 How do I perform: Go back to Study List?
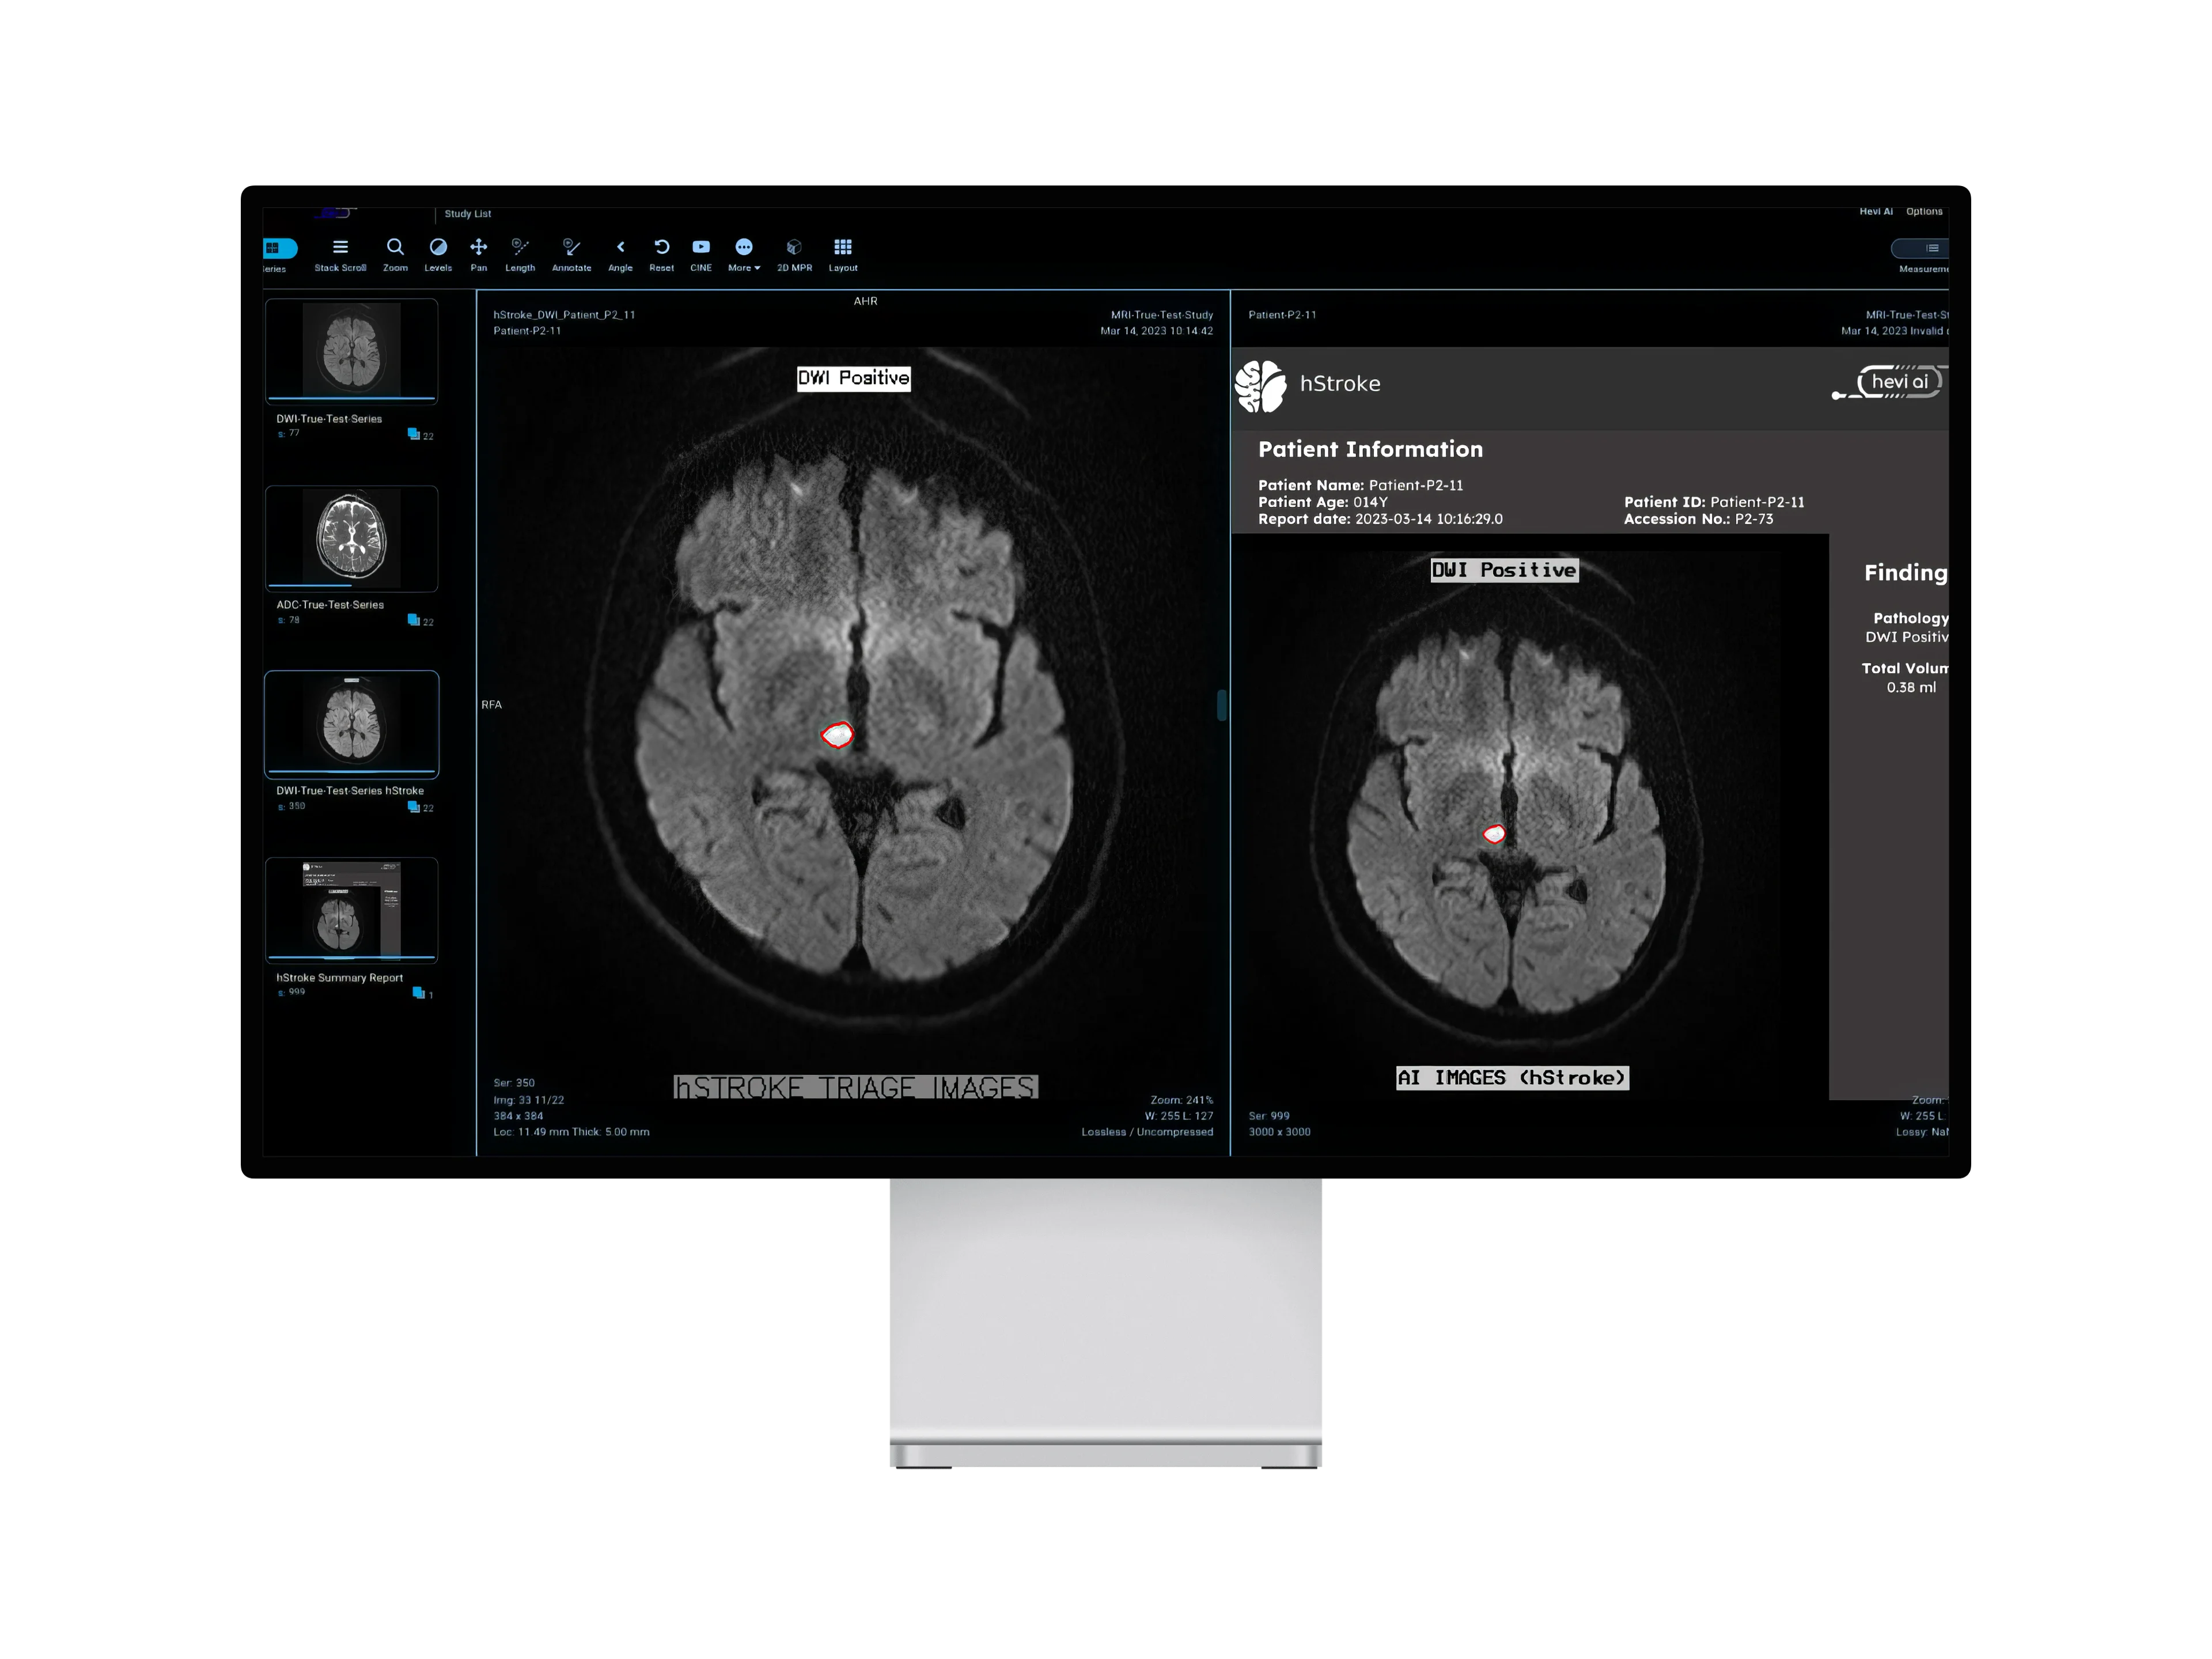pyautogui.click(x=467, y=214)
